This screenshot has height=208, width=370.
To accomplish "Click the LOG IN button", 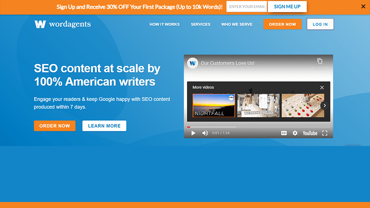I will coord(320,24).
